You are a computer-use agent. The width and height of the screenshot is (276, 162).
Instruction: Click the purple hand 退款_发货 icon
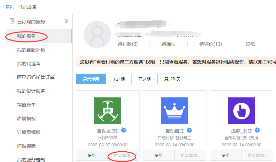[x=241, y=111]
